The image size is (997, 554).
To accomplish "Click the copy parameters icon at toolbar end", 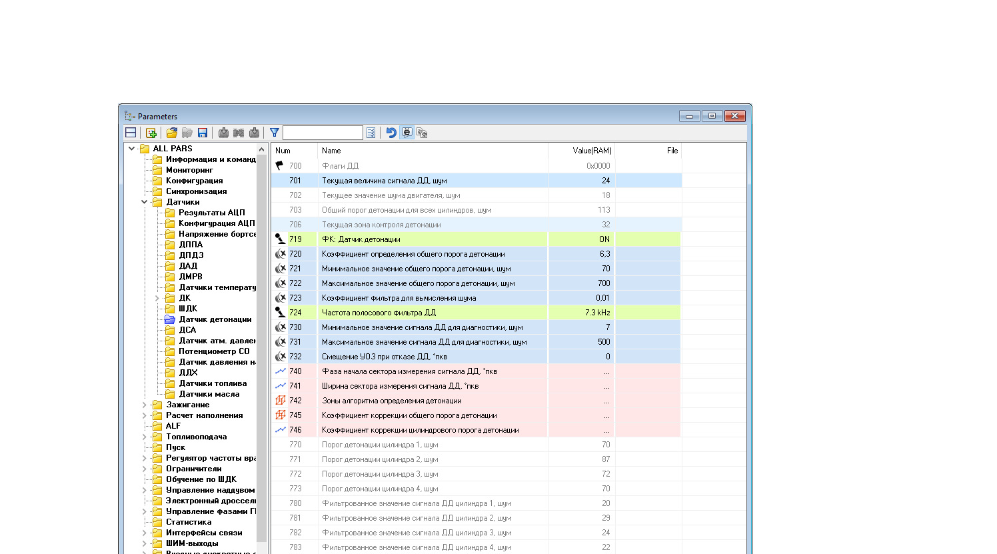I will pos(422,133).
